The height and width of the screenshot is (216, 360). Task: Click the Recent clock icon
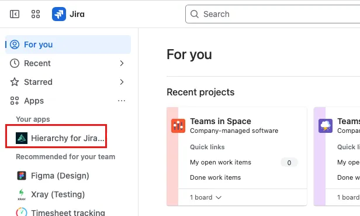pyautogui.click(x=15, y=63)
